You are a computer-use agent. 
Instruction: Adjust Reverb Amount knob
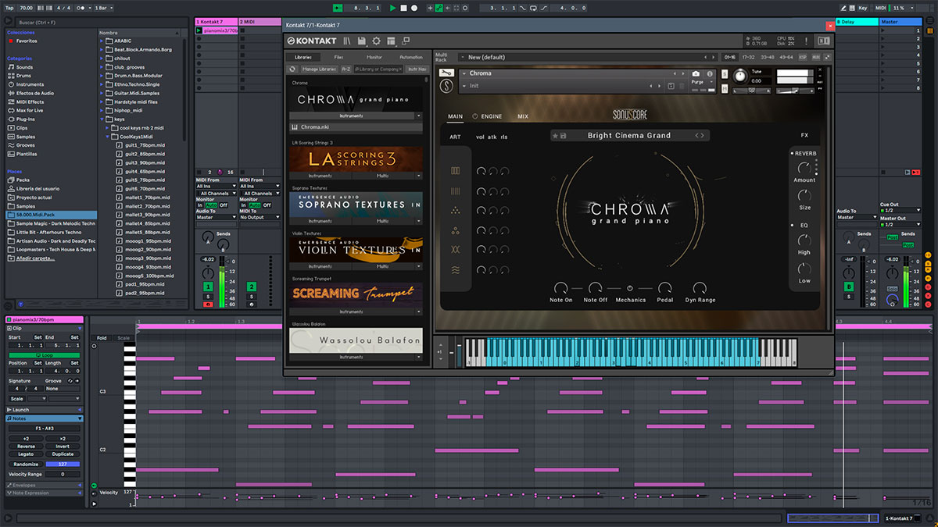804,167
